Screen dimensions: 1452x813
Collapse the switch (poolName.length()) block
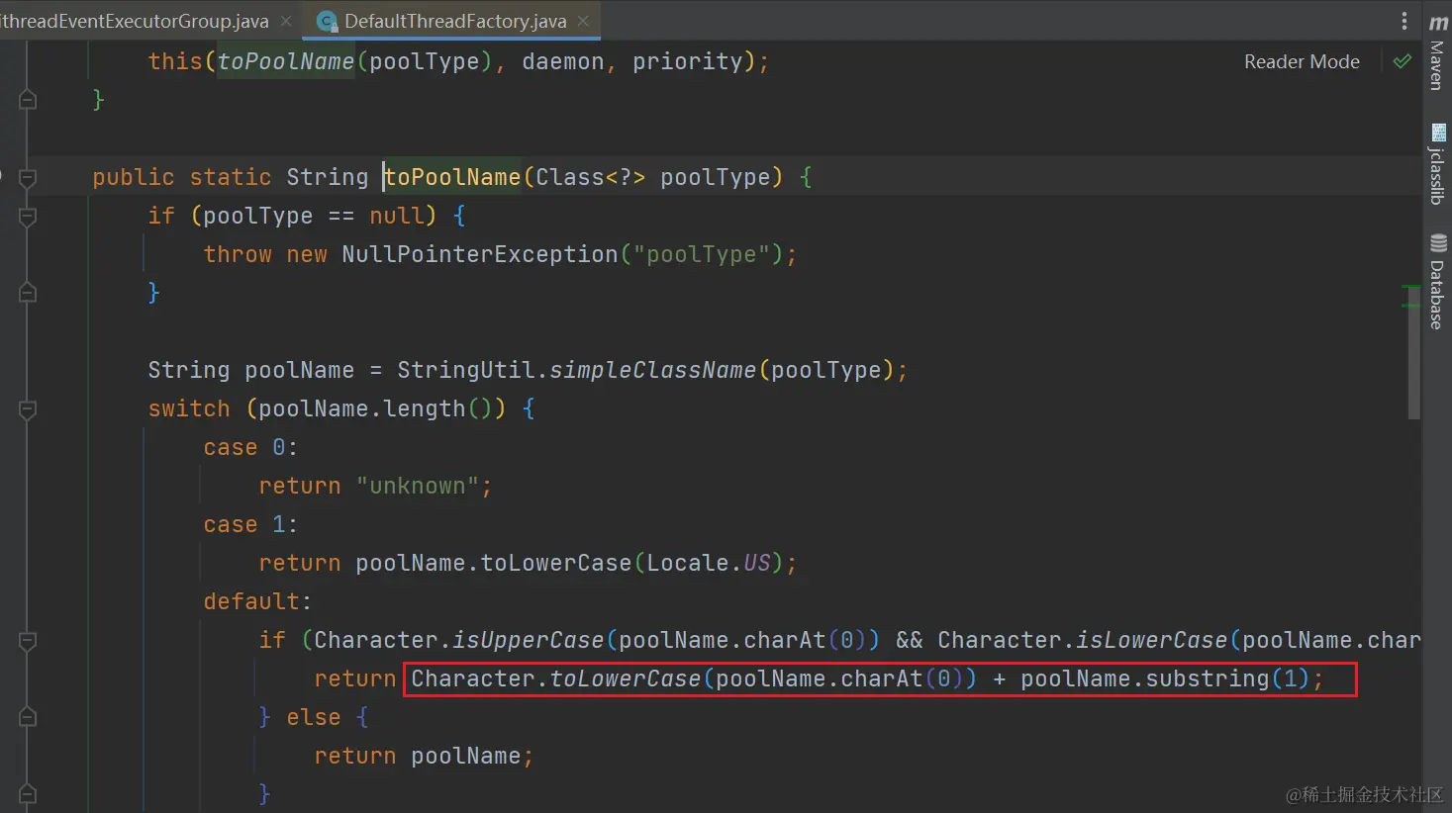(28, 409)
